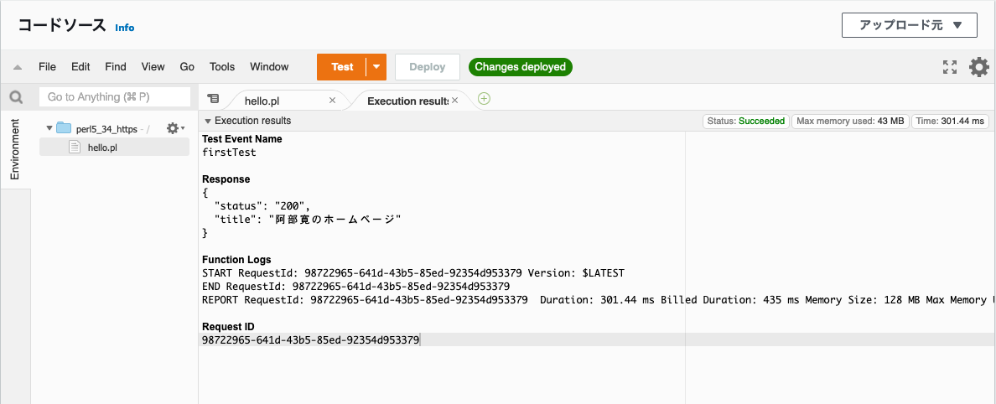Click the Test Event Name heading
This screenshot has height=404, width=996.
[x=242, y=138]
